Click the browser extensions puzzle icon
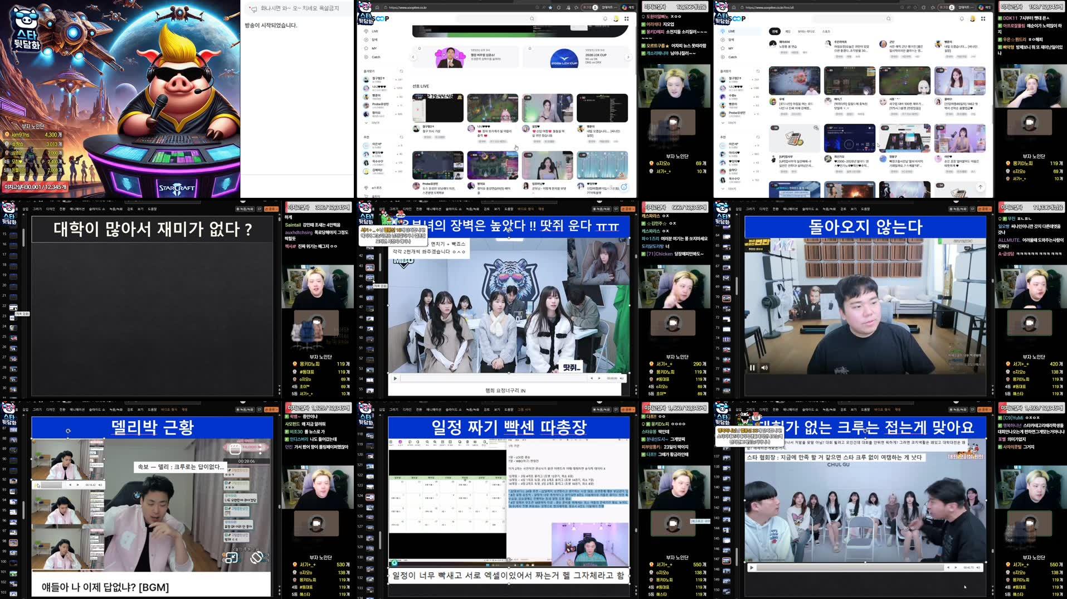The image size is (1067, 599). coord(569,7)
